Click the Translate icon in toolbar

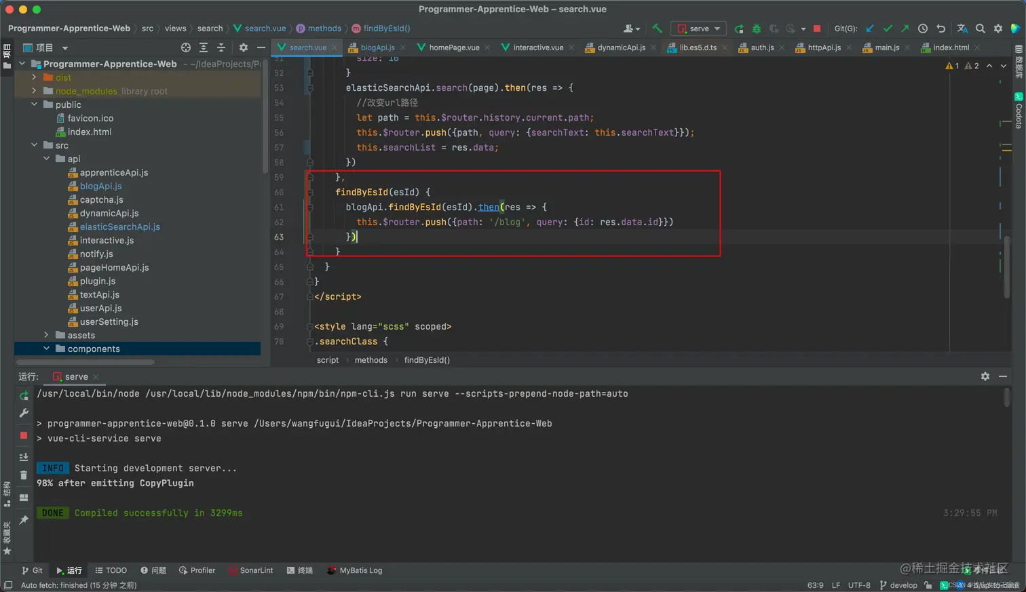pyautogui.click(x=962, y=28)
